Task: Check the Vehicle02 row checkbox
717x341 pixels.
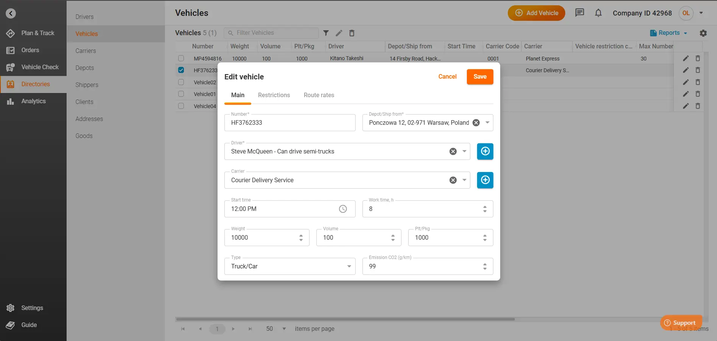Action: pos(180,82)
